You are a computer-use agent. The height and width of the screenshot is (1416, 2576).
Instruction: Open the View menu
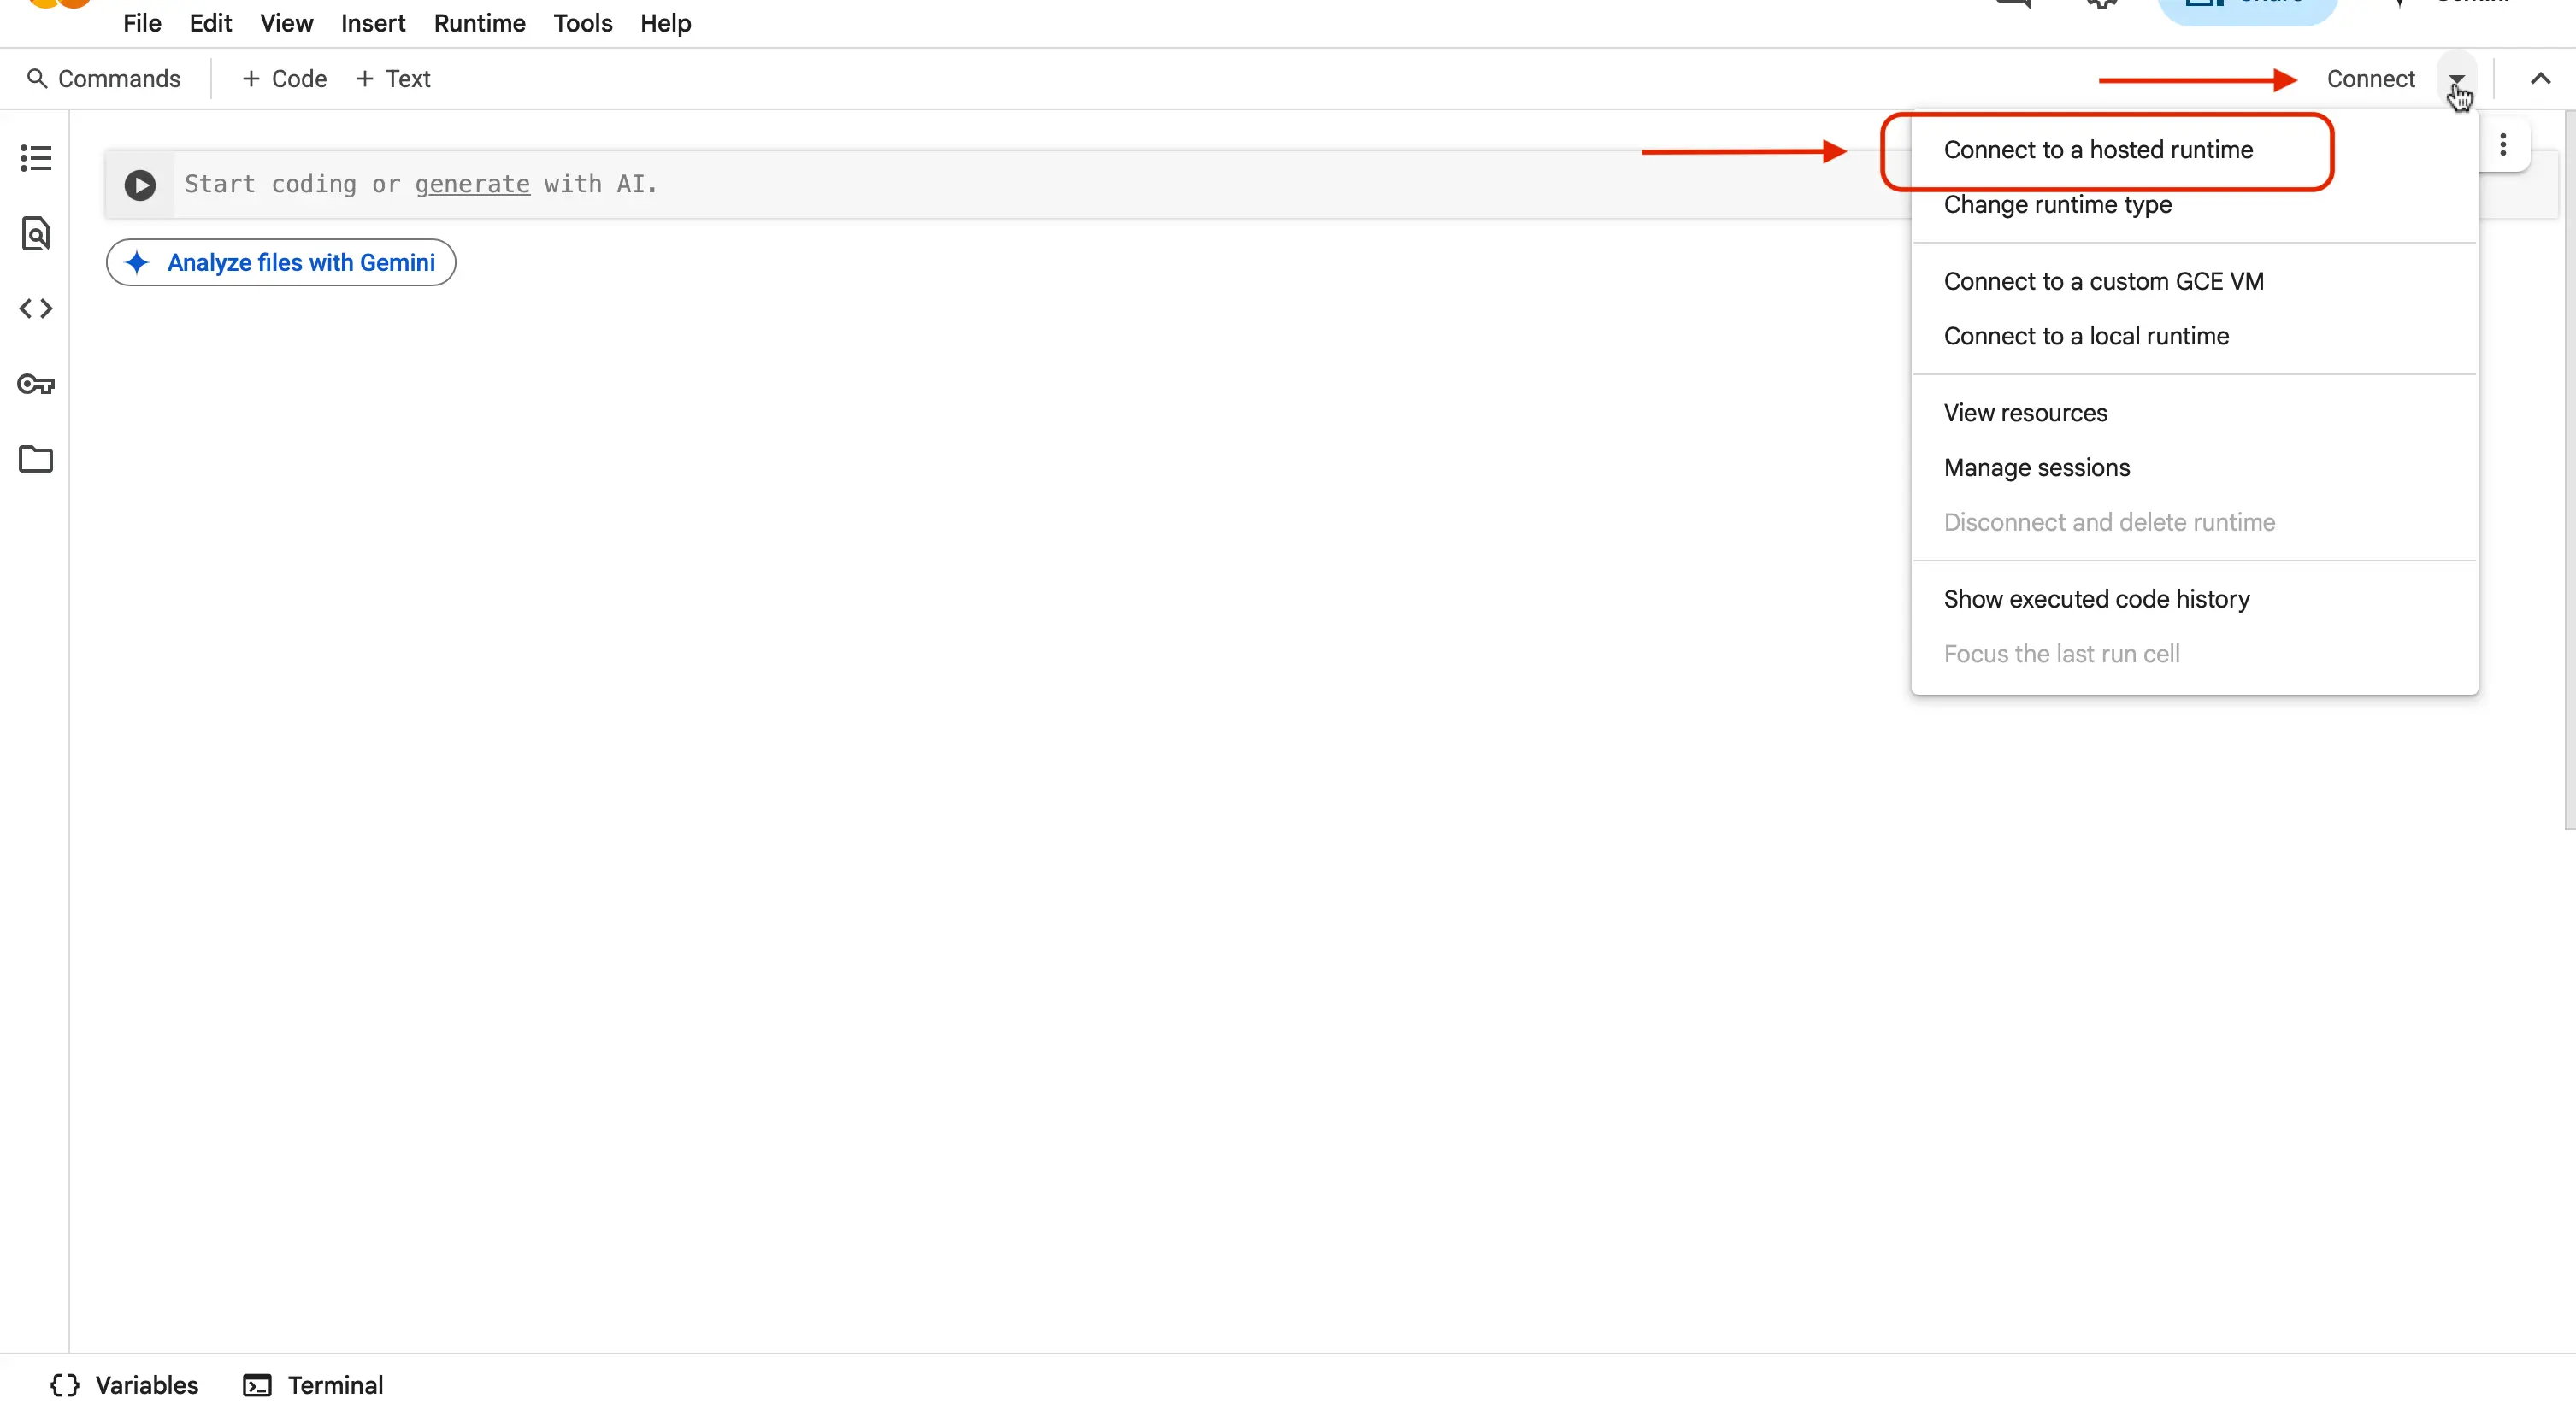pos(286,23)
